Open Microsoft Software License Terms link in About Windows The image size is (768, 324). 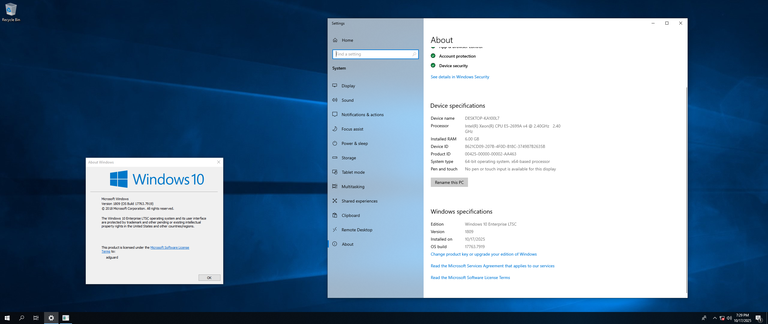click(169, 248)
